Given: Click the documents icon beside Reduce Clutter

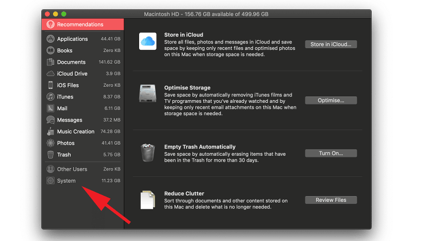Looking at the screenshot, I should click(148, 200).
